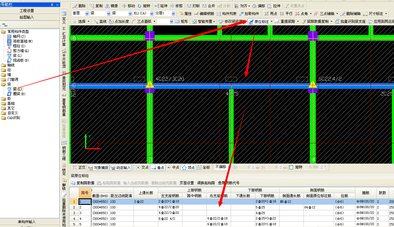
Task: Toggle 顶点 (vertex) snap
Action: pos(188,167)
